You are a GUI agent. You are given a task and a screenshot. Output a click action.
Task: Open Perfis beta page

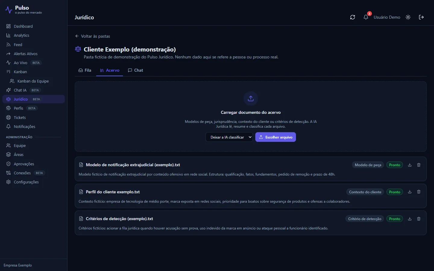pyautogui.click(x=33, y=108)
